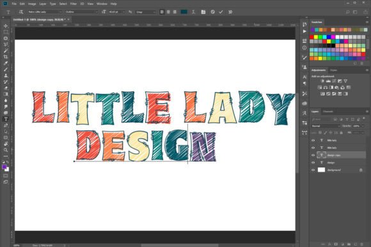The height and width of the screenshot is (247, 371).
Task: Select the Hand tool
Action: pos(6,144)
